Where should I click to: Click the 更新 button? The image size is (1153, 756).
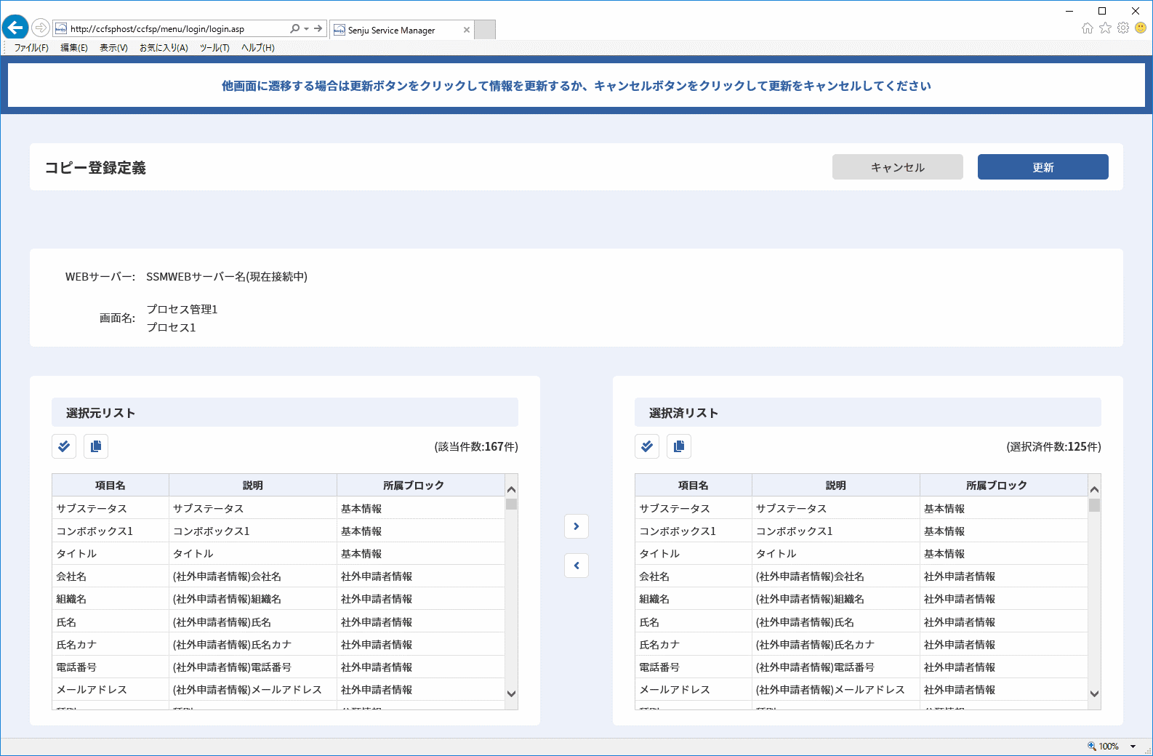1043,167
